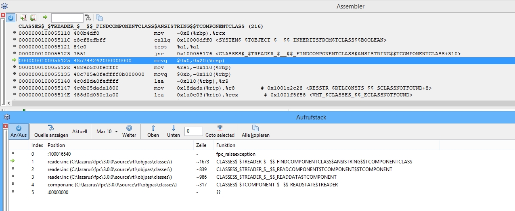Screen dimensions: 515x211
Task: Click Quelle anzeigen to show source
Action: [x=51, y=131]
